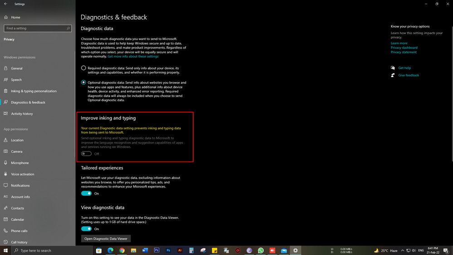Select Optional diagnostic data radio button
The height and width of the screenshot is (255, 453).
(x=83, y=83)
